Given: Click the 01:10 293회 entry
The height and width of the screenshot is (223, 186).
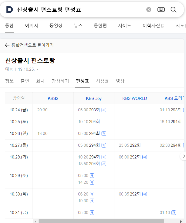Looking at the screenshot, I should pyautogui.click(x=171, y=110).
